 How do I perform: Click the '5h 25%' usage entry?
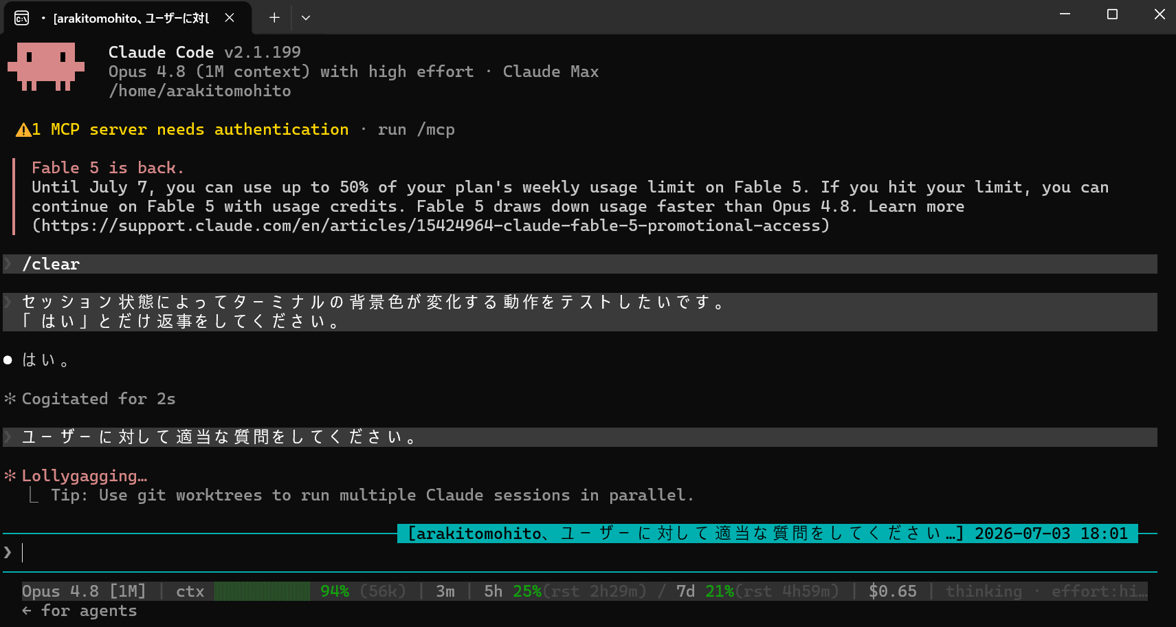pos(513,591)
